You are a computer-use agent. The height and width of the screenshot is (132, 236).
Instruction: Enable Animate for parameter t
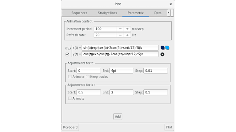click(70, 77)
